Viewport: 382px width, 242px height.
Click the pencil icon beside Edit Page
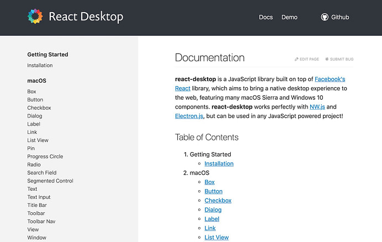click(x=296, y=59)
